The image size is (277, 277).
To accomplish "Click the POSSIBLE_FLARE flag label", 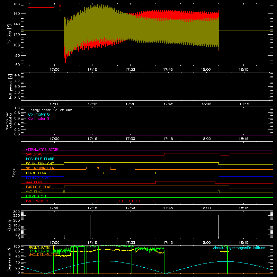I will click(x=40, y=159).
